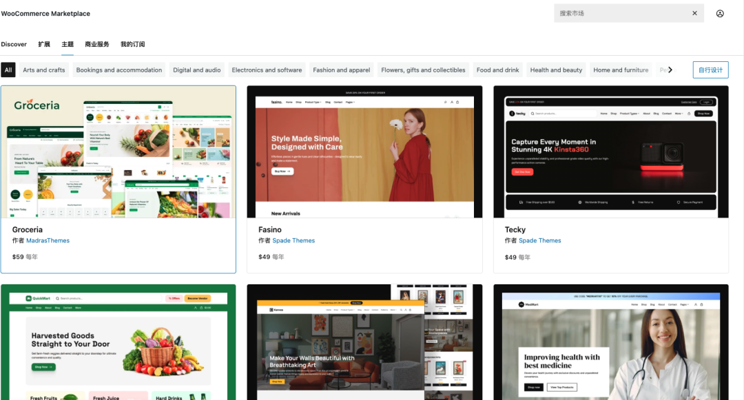The width and height of the screenshot is (744, 400).
Task: Open the 商业服务 tab
Action: click(97, 44)
